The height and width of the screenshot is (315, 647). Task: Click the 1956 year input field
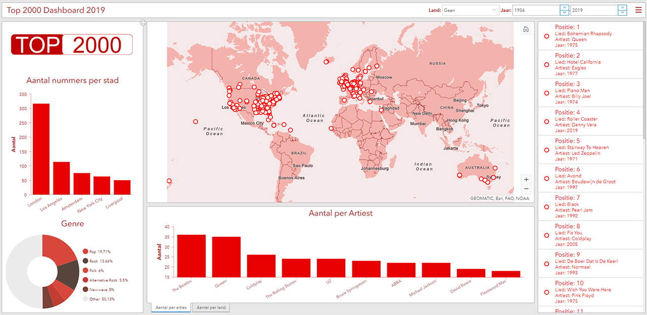(536, 10)
